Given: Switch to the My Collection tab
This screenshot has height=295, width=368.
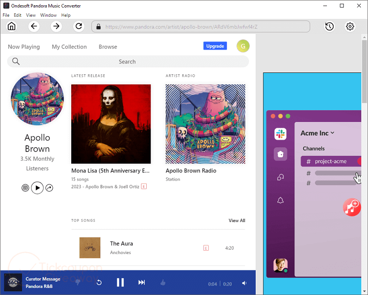Looking at the screenshot, I should click(x=69, y=47).
